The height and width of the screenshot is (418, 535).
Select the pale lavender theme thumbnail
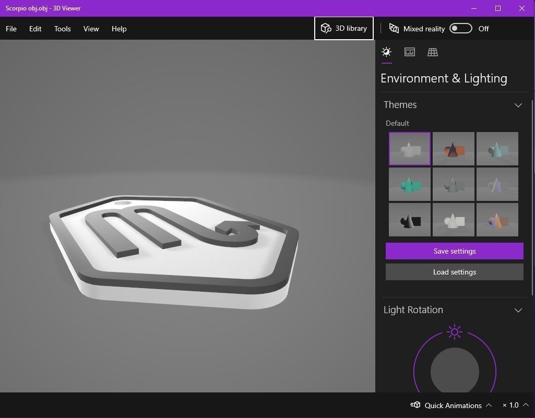point(497,184)
